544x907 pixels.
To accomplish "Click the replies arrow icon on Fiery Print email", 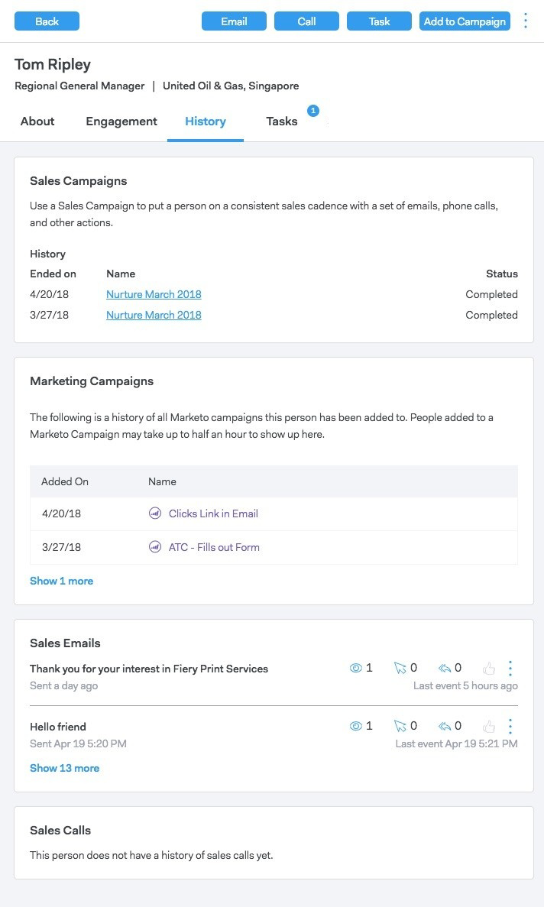I will [445, 668].
